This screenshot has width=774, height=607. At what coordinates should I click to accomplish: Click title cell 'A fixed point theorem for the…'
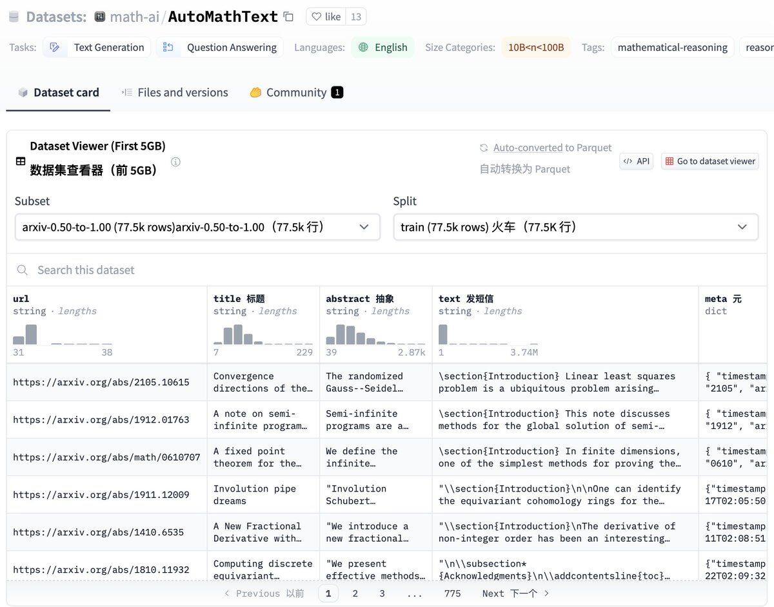(263, 457)
